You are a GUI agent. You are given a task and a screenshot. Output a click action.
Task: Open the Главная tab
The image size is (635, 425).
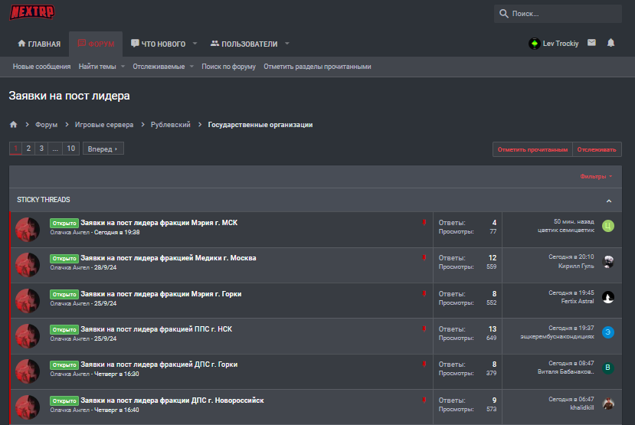(39, 44)
